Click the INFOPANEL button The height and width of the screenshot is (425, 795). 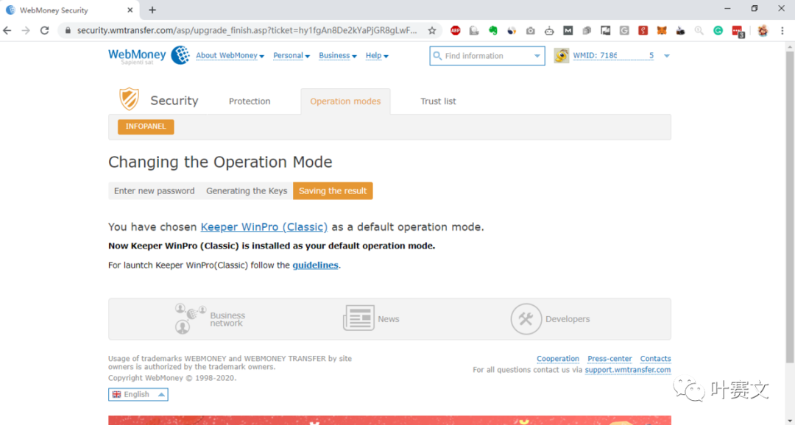point(146,126)
